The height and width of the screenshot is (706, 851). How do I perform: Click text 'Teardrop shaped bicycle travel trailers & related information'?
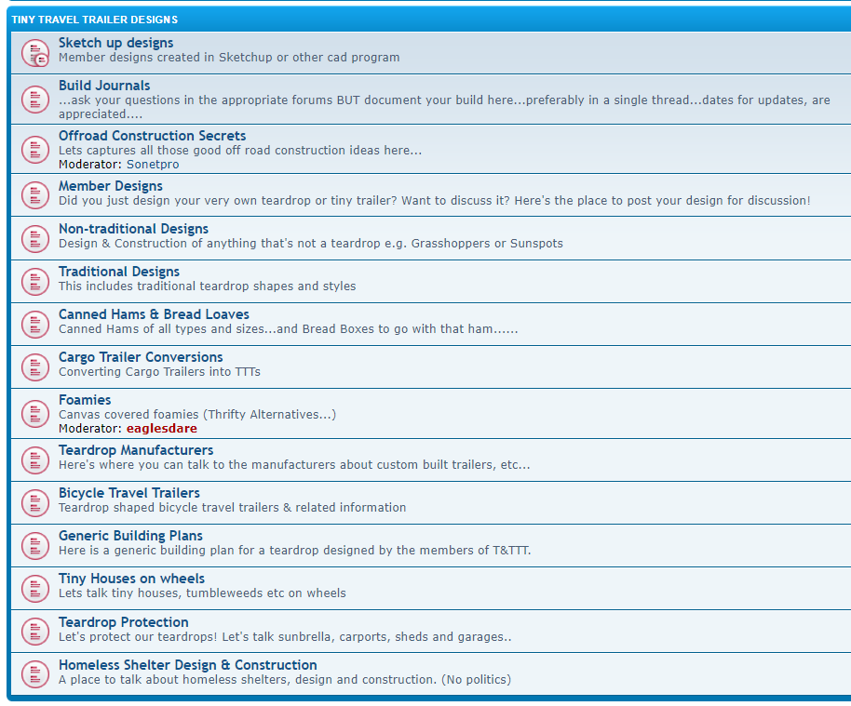tap(232, 508)
